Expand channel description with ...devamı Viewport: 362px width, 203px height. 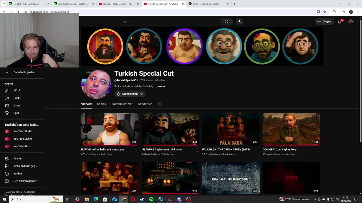click(x=160, y=86)
